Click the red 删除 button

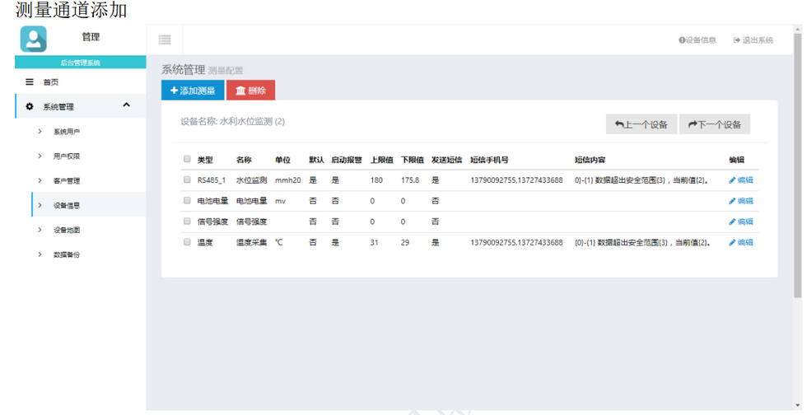(x=250, y=91)
